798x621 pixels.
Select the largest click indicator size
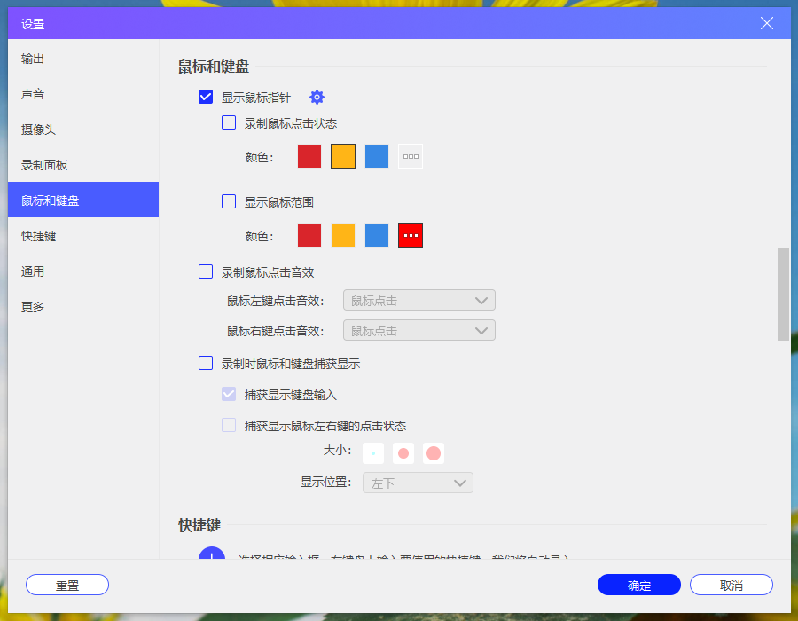click(x=433, y=452)
